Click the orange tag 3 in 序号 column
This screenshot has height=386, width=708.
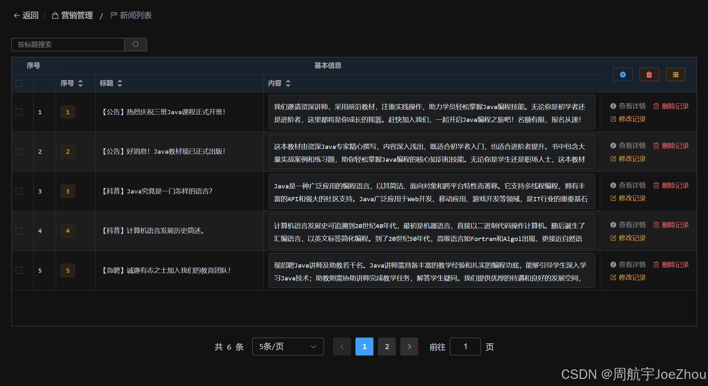click(x=68, y=191)
